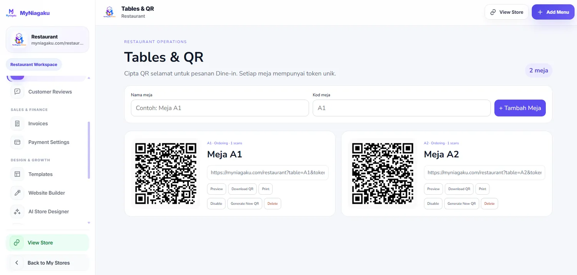577x275 pixels.
Task: Disable QR for Meja A1
Action: [216, 204]
